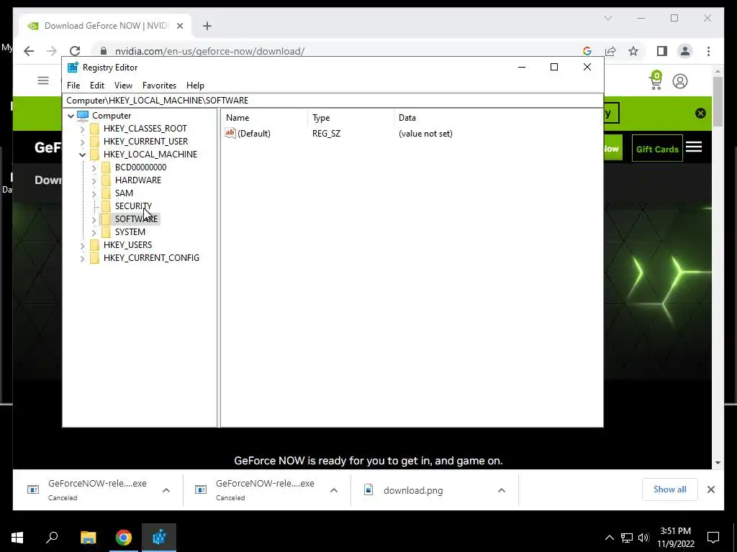Image resolution: width=737 pixels, height=552 pixels.
Task: Reload the NVIDIA page in Chrome
Action: [x=75, y=51]
